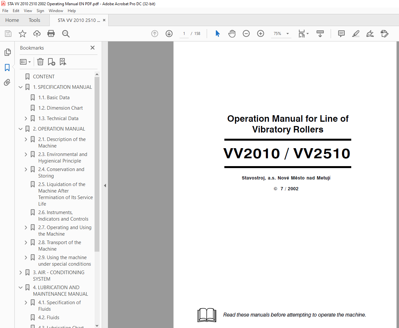Viewport: 399px width, 328px height.
Task: Open the 1.1. Basic Data bookmark
Action: point(54,98)
